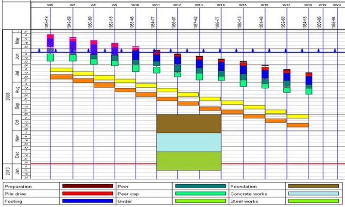
Task: Select the W12 column header
Action: [x=177, y=5]
